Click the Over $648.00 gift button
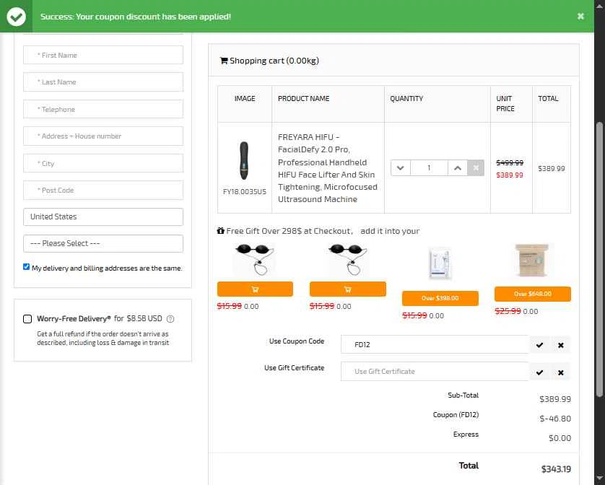 [x=533, y=294]
